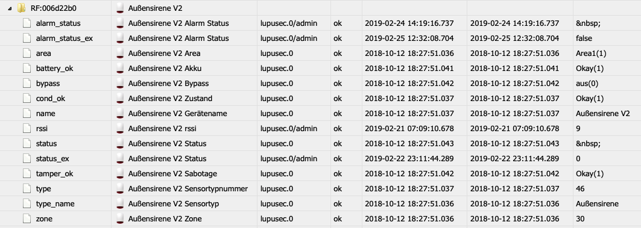The width and height of the screenshot is (641, 228).
Task: Select the tamper_ok state entry
Action: tap(54, 174)
